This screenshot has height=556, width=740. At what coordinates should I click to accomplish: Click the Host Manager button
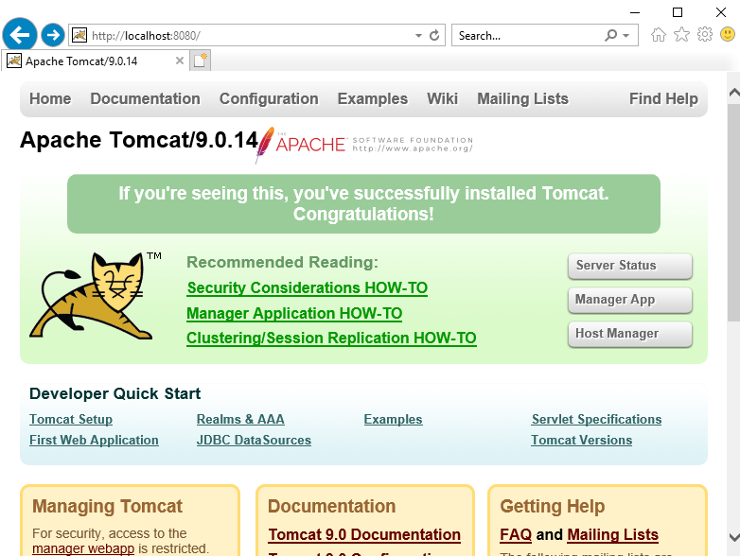630,334
